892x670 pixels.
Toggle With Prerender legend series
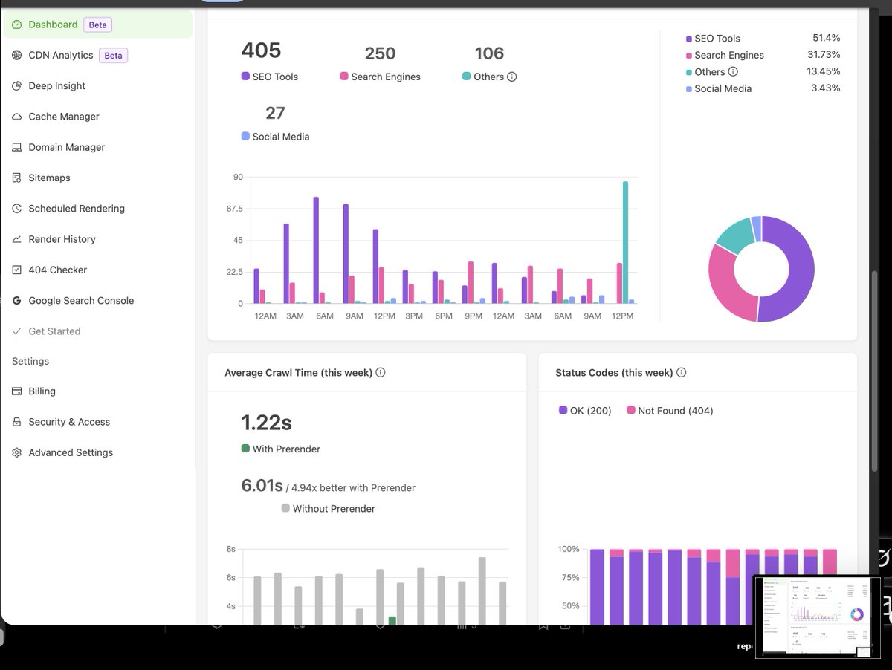281,449
